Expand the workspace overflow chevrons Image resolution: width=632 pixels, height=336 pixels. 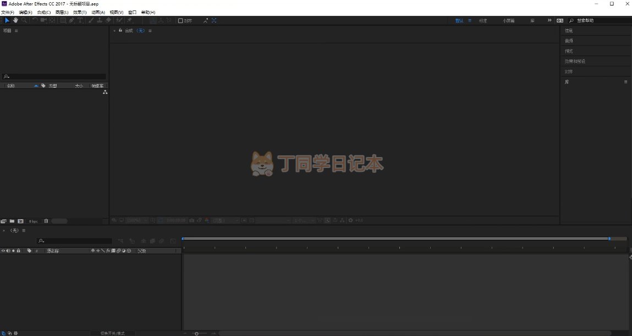tap(549, 20)
